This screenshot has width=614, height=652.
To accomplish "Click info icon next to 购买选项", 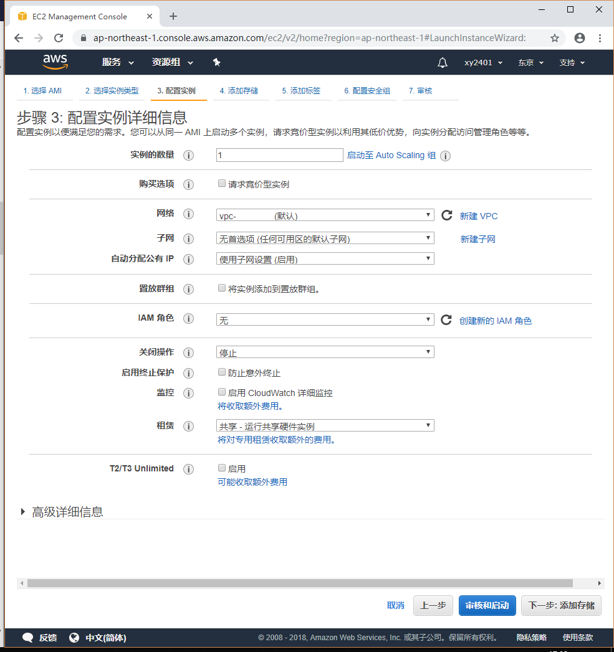I will click(189, 184).
